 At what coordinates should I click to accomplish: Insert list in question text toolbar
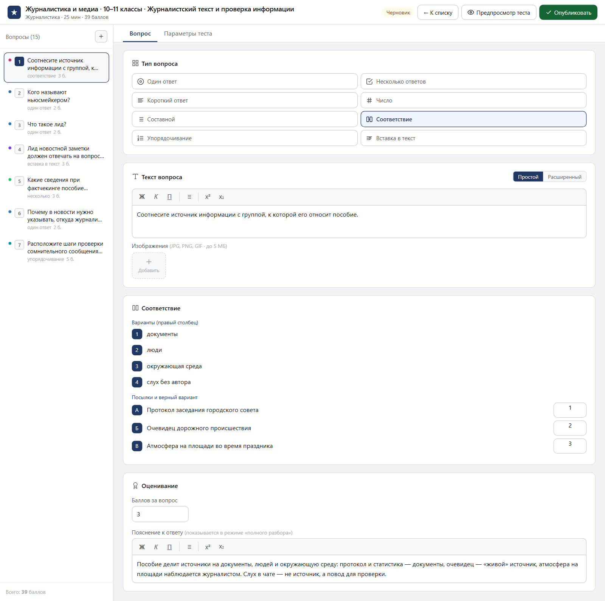(x=189, y=197)
